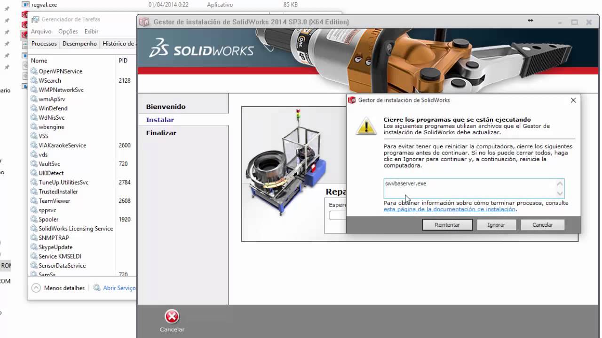Click the Abrir Serviços gear icon
The width and height of the screenshot is (602, 338).
click(x=97, y=288)
